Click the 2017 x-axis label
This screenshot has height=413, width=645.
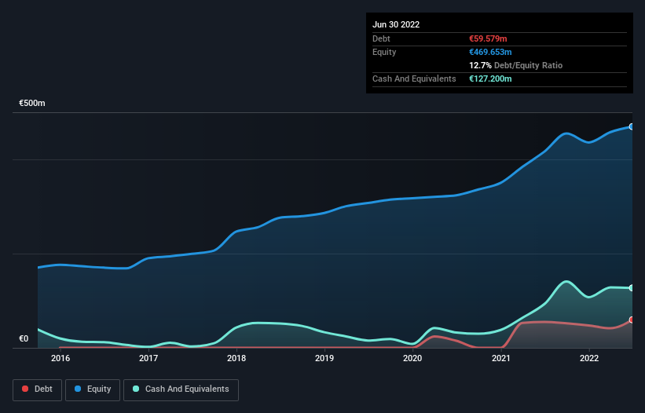(148, 358)
